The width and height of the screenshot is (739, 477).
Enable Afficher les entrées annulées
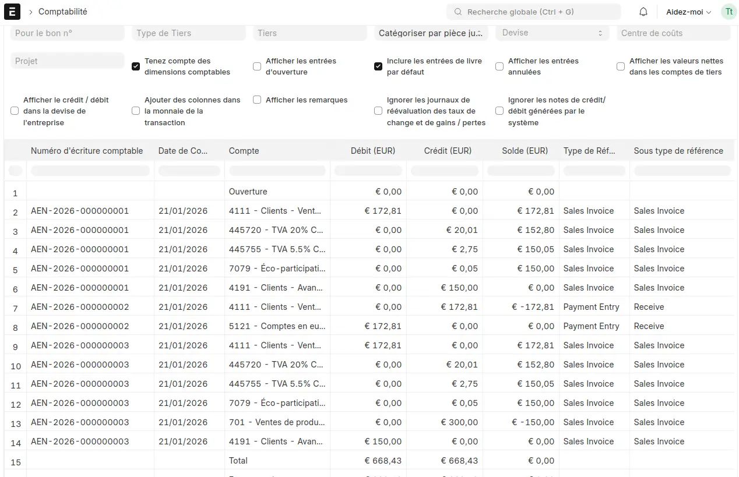(x=499, y=66)
